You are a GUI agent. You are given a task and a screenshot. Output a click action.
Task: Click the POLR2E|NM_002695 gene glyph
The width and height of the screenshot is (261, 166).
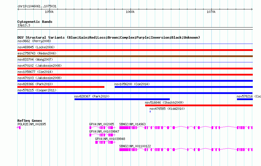19,128
